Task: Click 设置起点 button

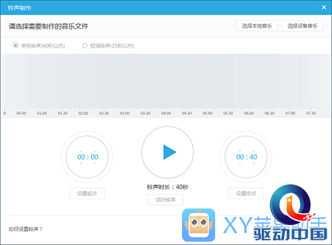Action: pos(87,193)
